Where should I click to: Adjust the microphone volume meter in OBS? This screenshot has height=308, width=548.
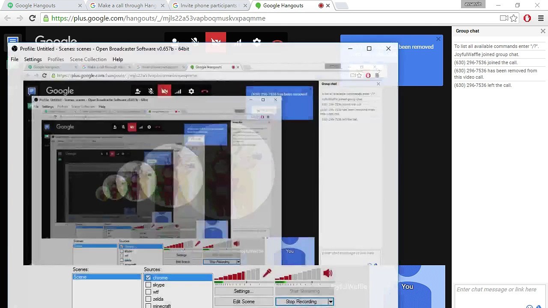[237, 274]
